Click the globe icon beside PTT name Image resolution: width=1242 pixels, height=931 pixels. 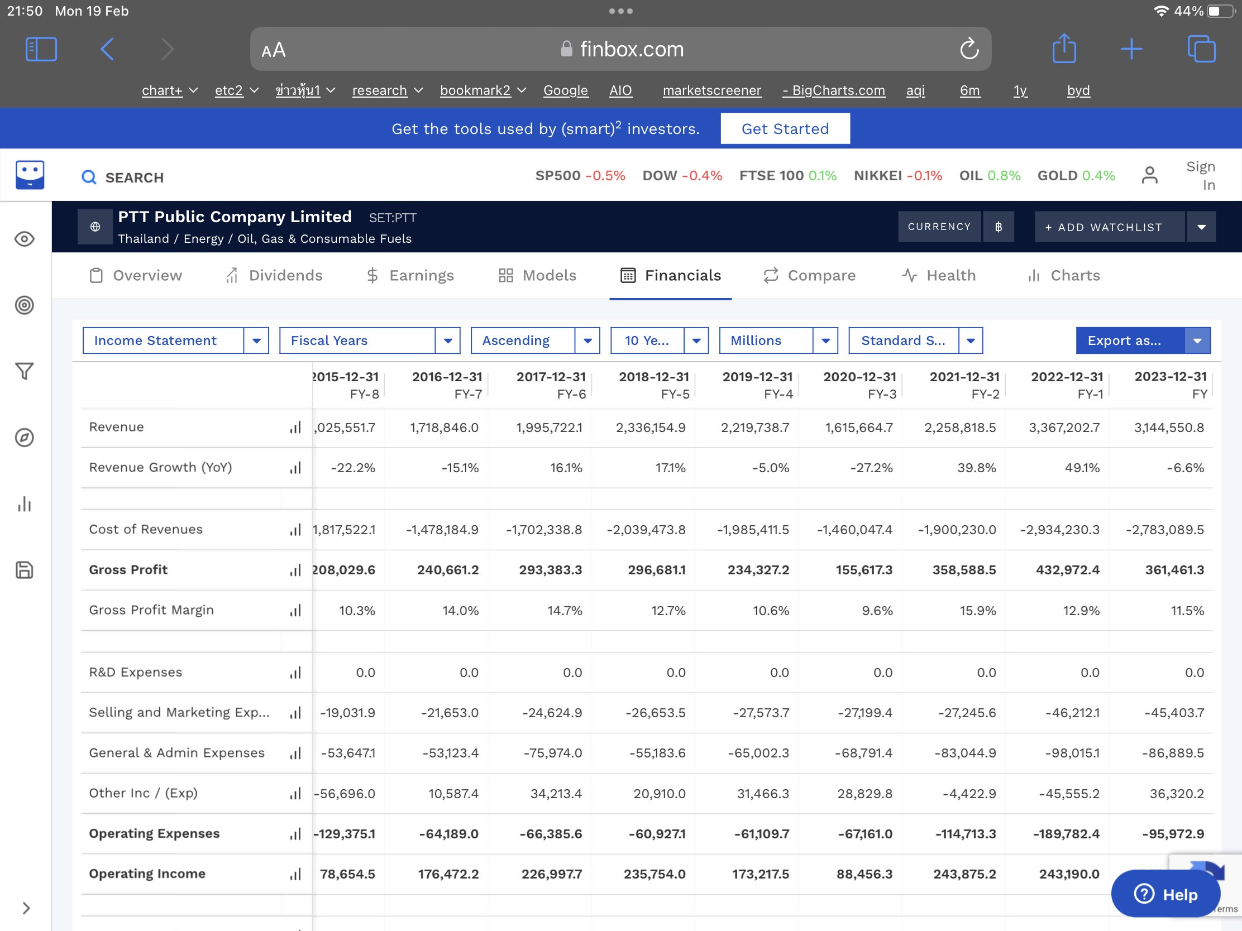[95, 227]
